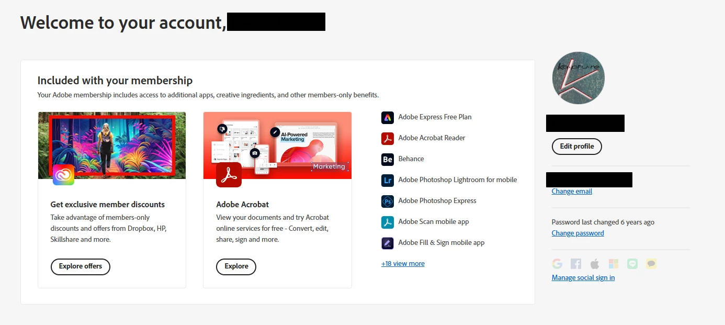Screen dimensions: 725x325
Task: Click the Included with your membership heading
Action: click(115, 81)
